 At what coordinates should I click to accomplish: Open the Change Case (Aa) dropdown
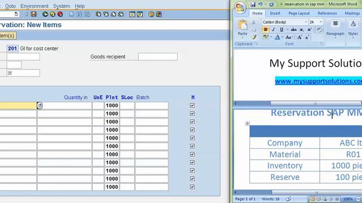(289, 37)
